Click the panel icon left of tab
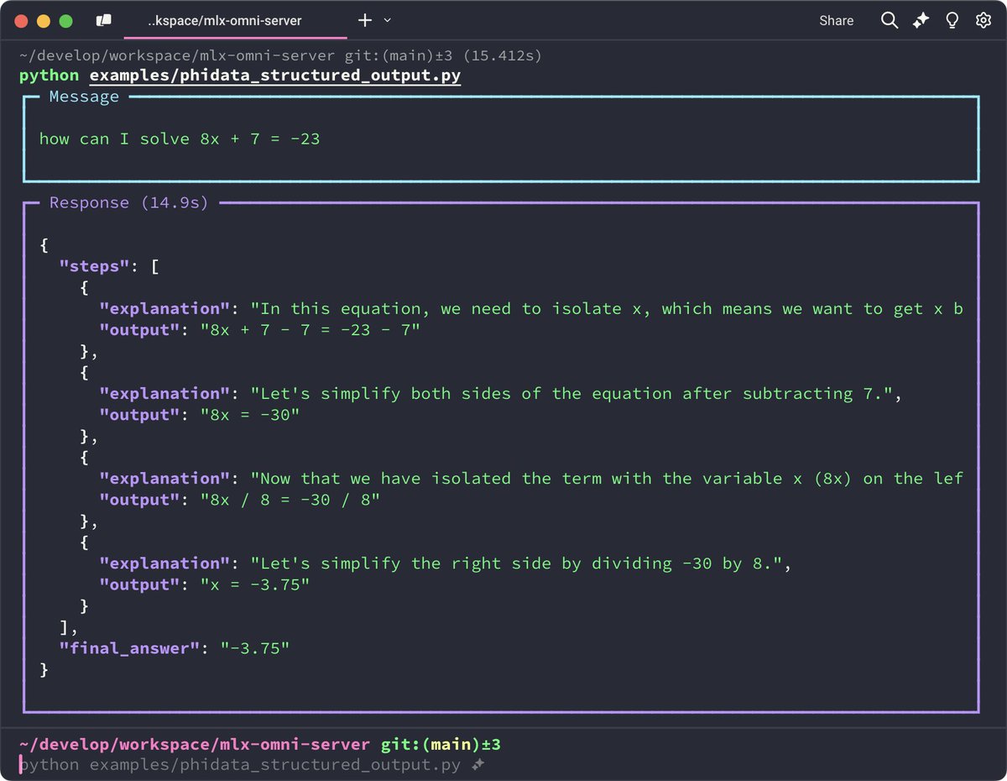 click(x=103, y=20)
